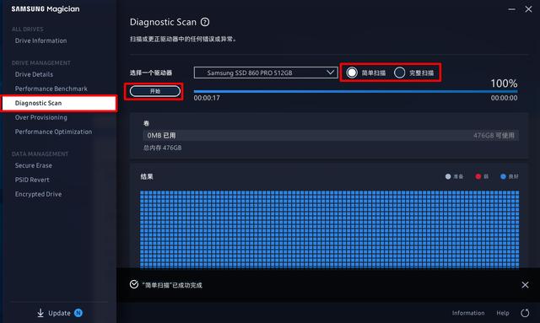Click the 476GB 可使用 available text

click(x=494, y=135)
